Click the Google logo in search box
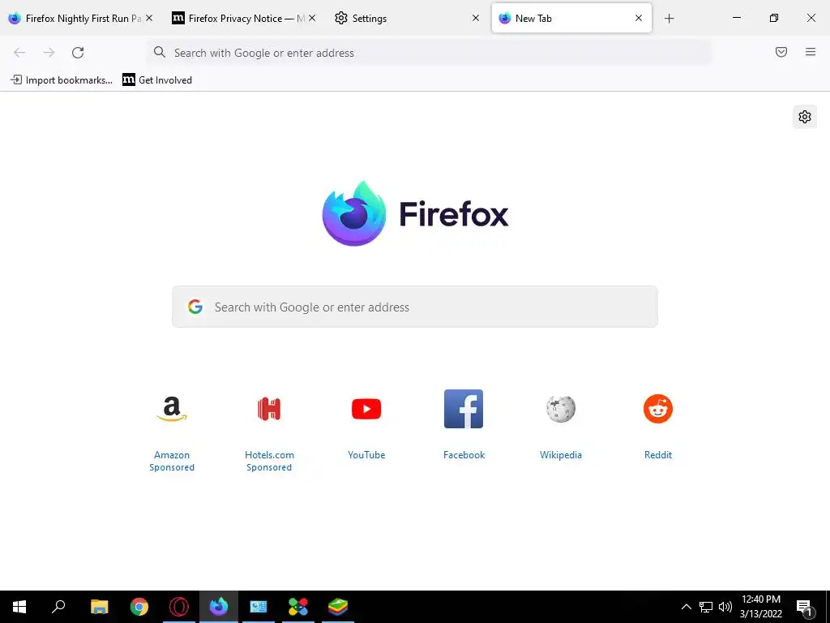830x623 pixels. [x=195, y=307]
